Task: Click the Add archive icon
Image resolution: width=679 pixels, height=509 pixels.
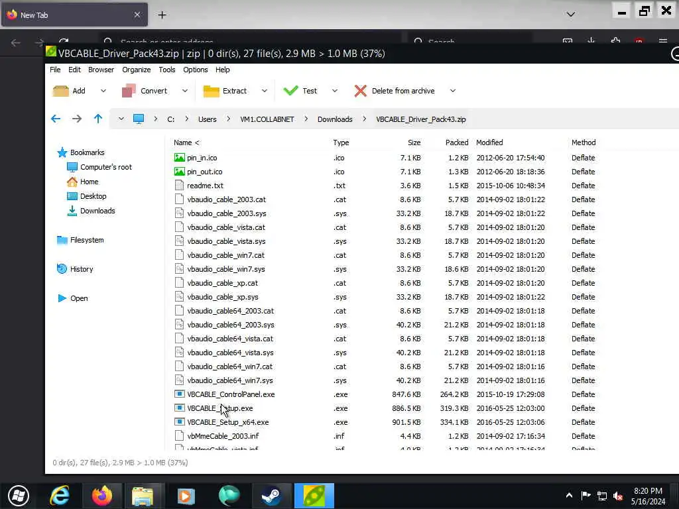Action: [60, 91]
